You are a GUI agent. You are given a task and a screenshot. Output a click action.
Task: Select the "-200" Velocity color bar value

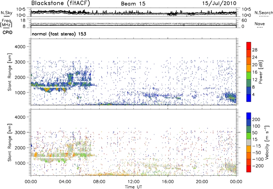coord(258,166)
